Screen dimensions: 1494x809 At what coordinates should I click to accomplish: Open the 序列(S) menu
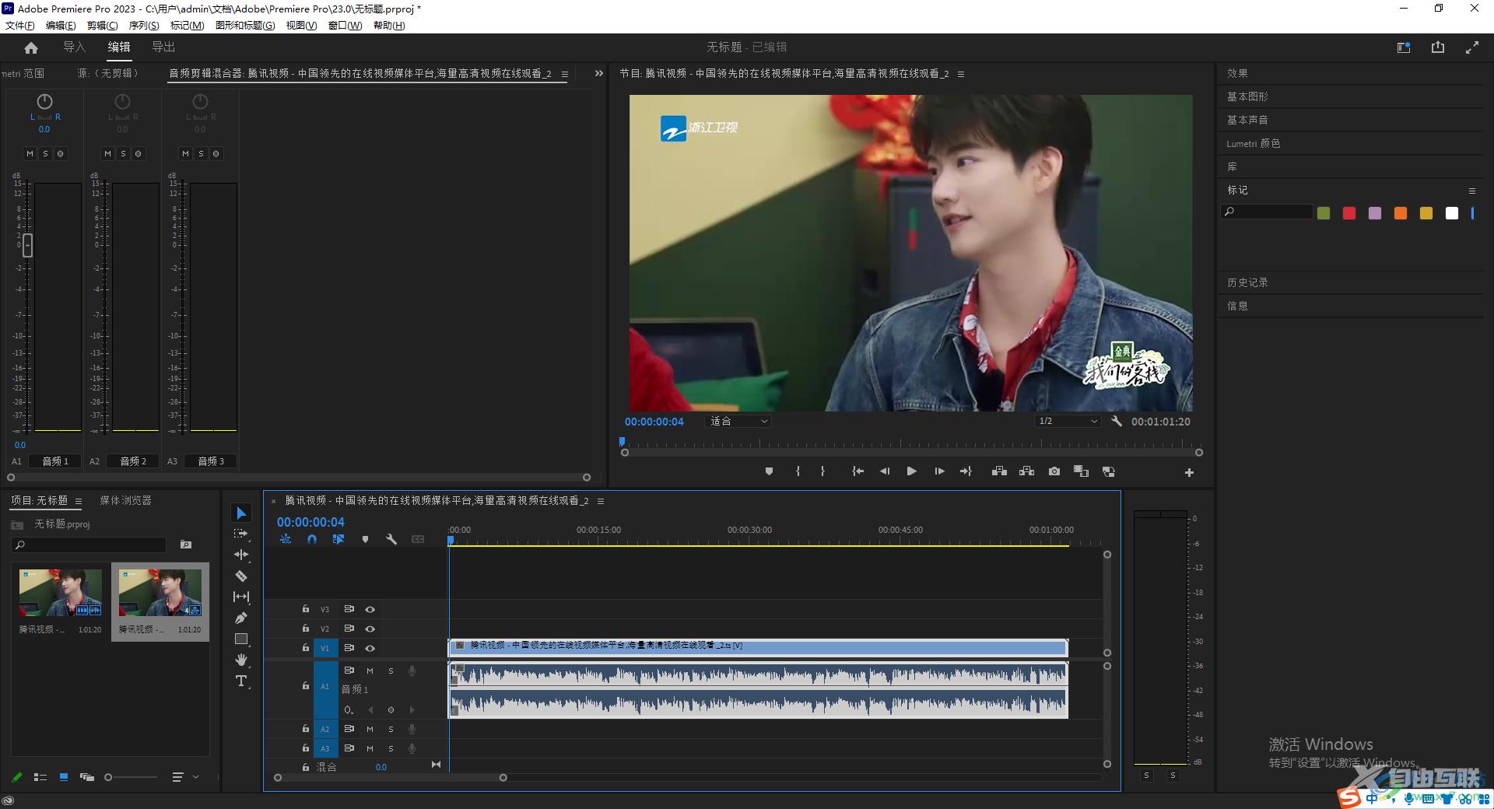point(144,26)
